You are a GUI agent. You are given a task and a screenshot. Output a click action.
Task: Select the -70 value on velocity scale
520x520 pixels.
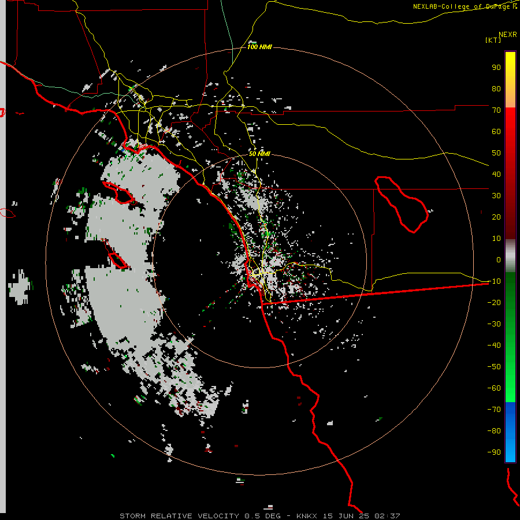click(x=494, y=410)
